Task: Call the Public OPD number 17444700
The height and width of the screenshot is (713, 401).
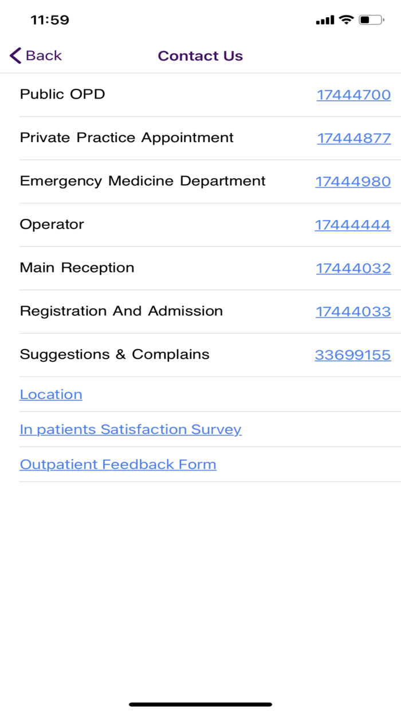Action: (x=353, y=95)
